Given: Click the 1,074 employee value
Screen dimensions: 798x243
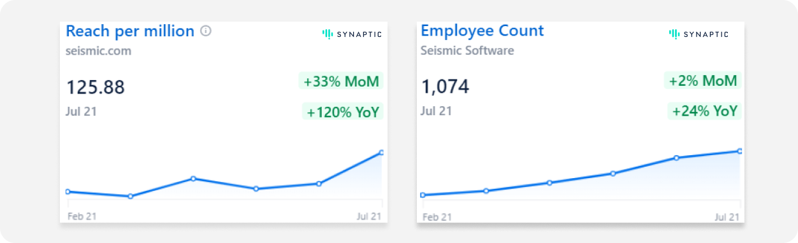Looking at the screenshot, I should 445,87.
